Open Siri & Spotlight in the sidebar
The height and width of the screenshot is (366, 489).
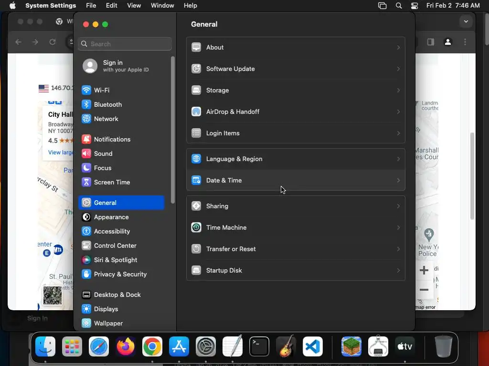point(121,260)
